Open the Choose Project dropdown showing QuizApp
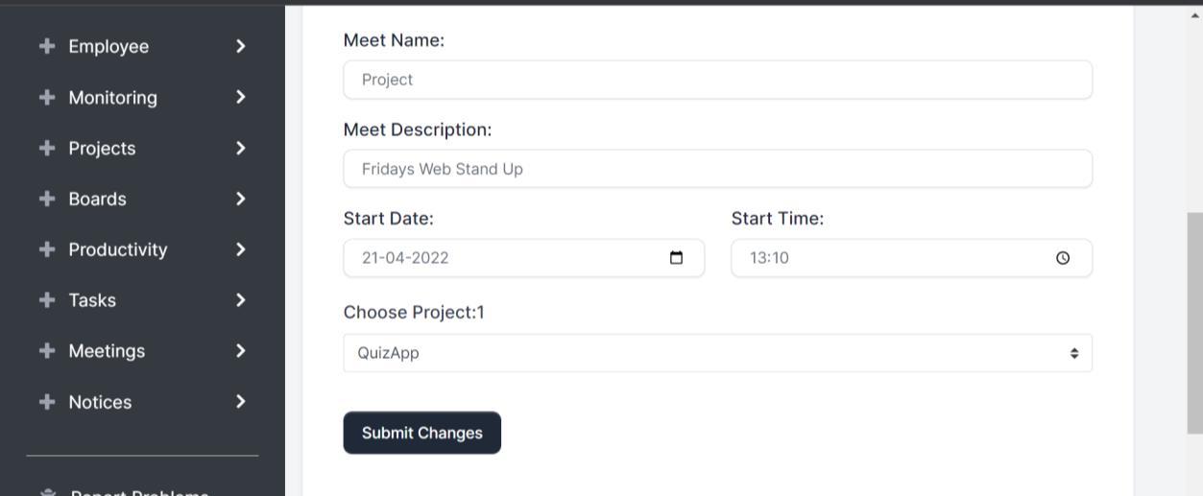Viewport: 1203px width, 496px height. (x=717, y=353)
